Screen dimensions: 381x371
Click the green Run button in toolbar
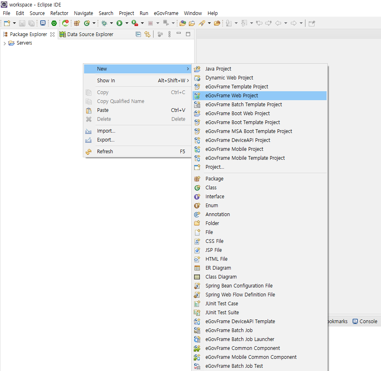click(119, 24)
